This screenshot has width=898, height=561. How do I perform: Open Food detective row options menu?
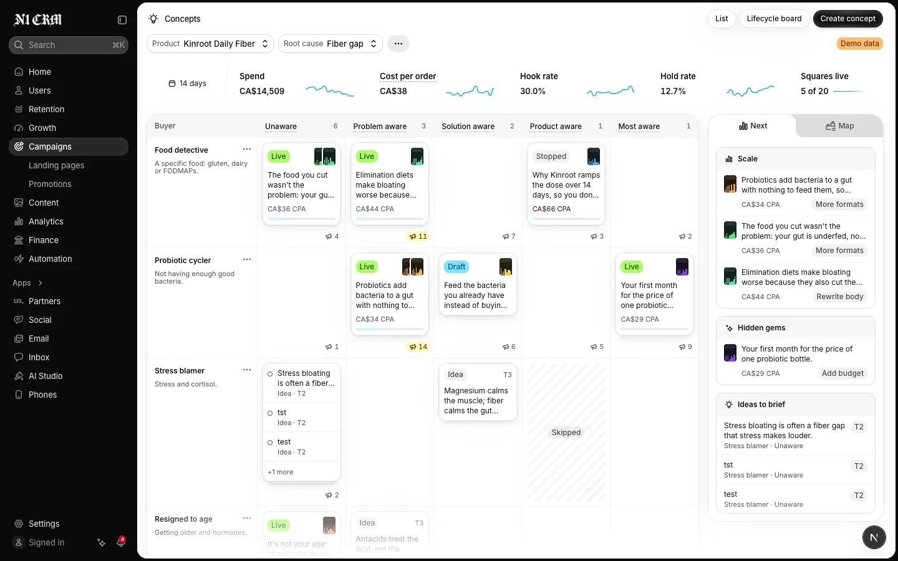point(247,150)
